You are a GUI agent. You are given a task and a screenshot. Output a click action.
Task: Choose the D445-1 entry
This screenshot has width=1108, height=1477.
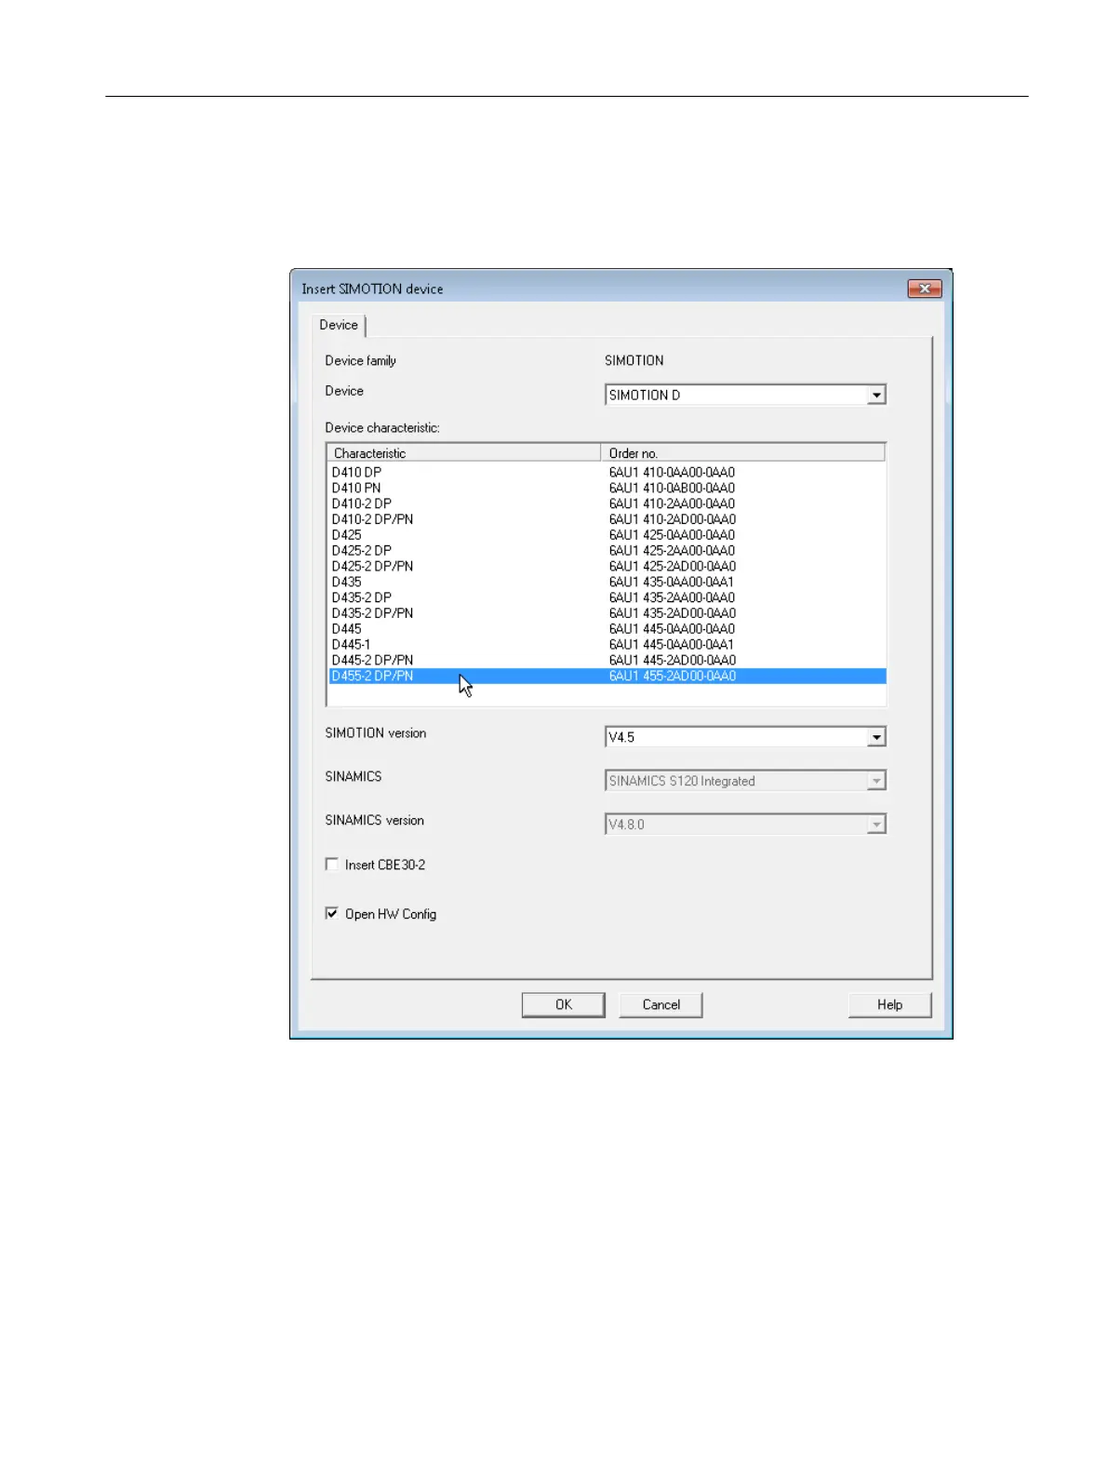(x=607, y=644)
